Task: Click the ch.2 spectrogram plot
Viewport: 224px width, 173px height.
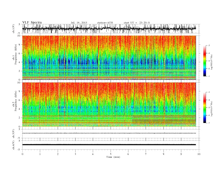Action: 109,105
